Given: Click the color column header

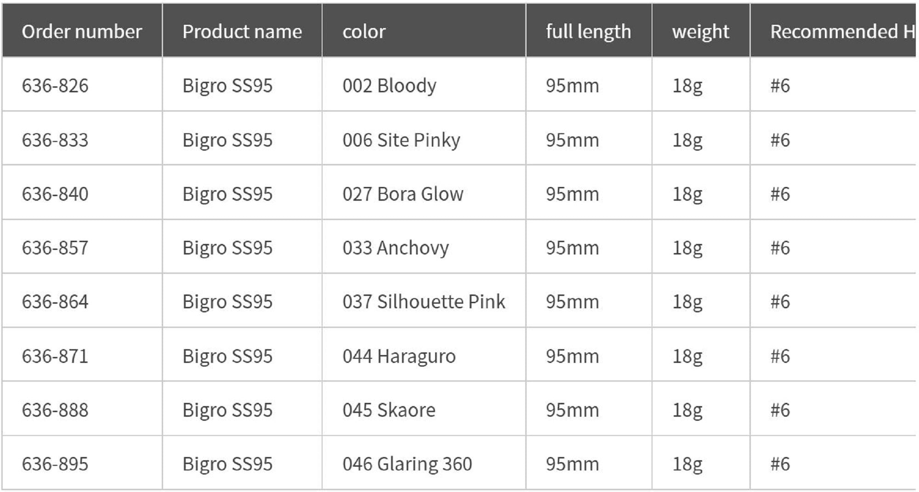Looking at the screenshot, I should tap(364, 32).
